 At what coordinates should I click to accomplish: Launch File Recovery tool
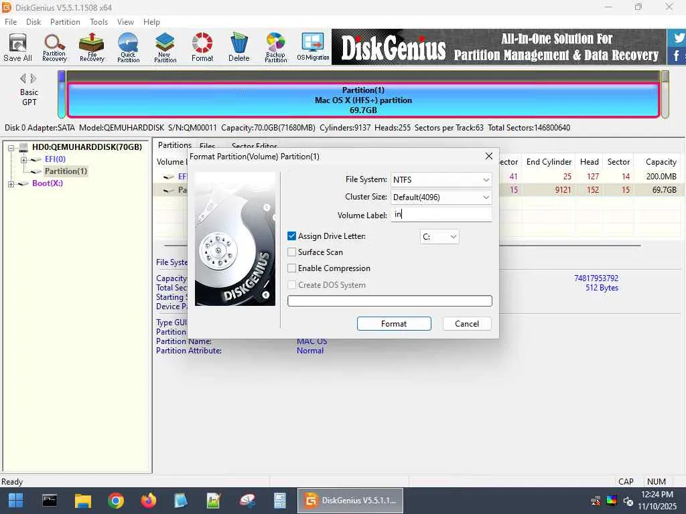(91, 48)
